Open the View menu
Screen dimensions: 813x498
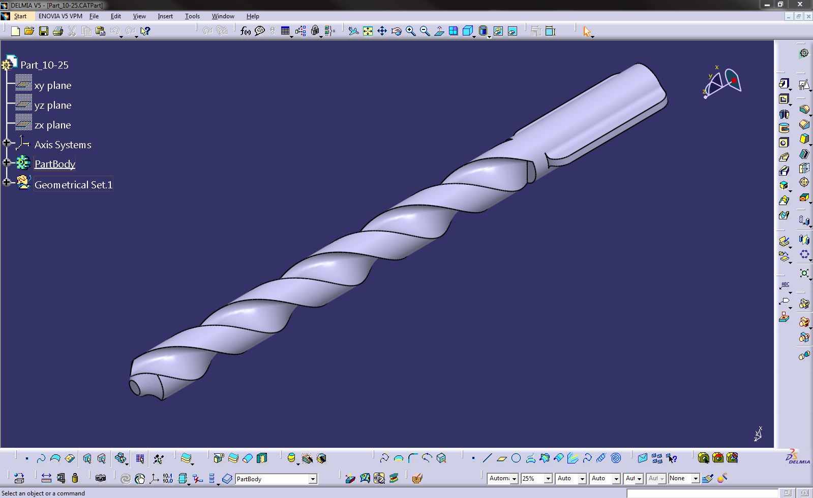pyautogui.click(x=139, y=16)
